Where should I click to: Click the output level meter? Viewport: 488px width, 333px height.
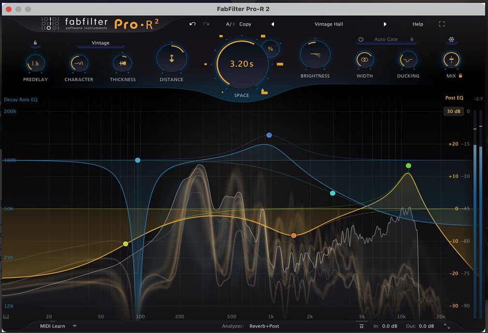point(478,215)
